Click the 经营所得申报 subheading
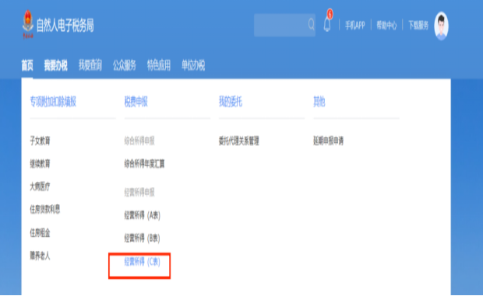Screen dimensions: 483x296 tap(139, 193)
